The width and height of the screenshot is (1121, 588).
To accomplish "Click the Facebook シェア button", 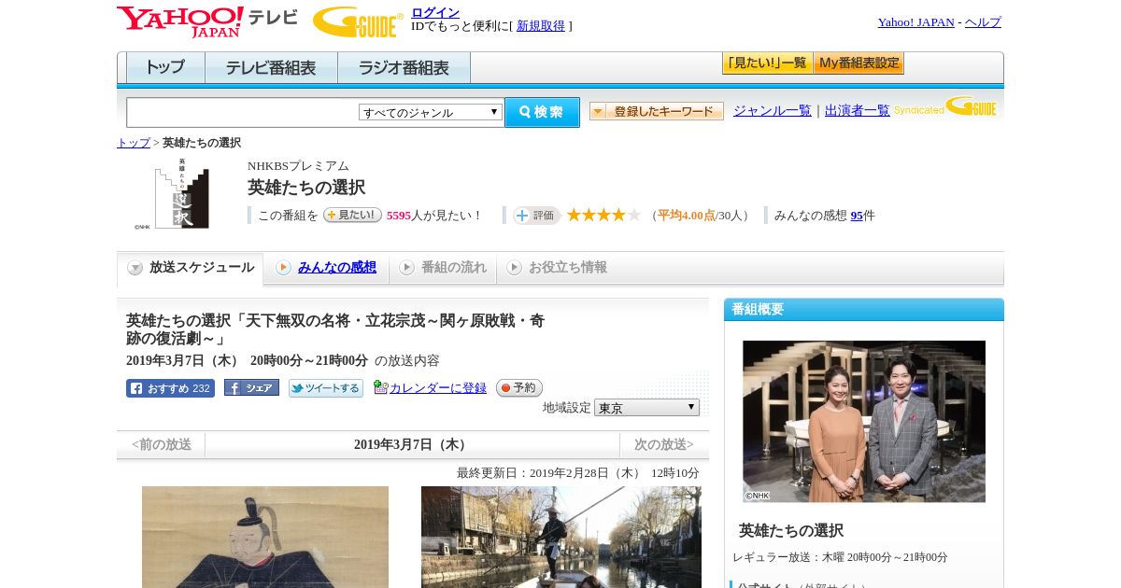I will pyautogui.click(x=251, y=388).
